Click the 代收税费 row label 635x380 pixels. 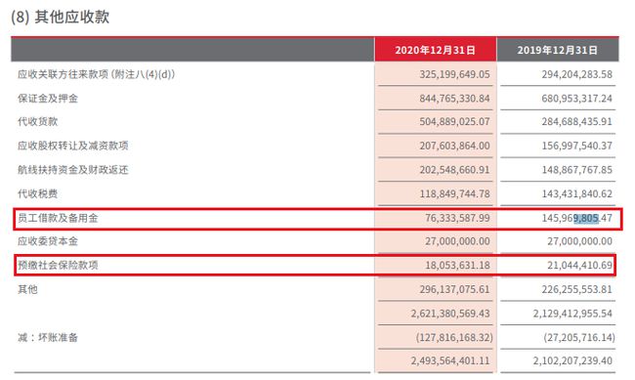(x=38, y=193)
